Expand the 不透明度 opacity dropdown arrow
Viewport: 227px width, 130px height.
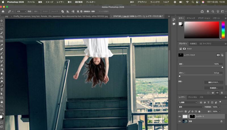[219, 107]
